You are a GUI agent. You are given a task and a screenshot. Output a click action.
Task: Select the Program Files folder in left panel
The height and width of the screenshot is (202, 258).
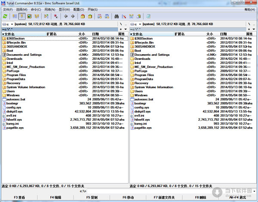coord(17,75)
